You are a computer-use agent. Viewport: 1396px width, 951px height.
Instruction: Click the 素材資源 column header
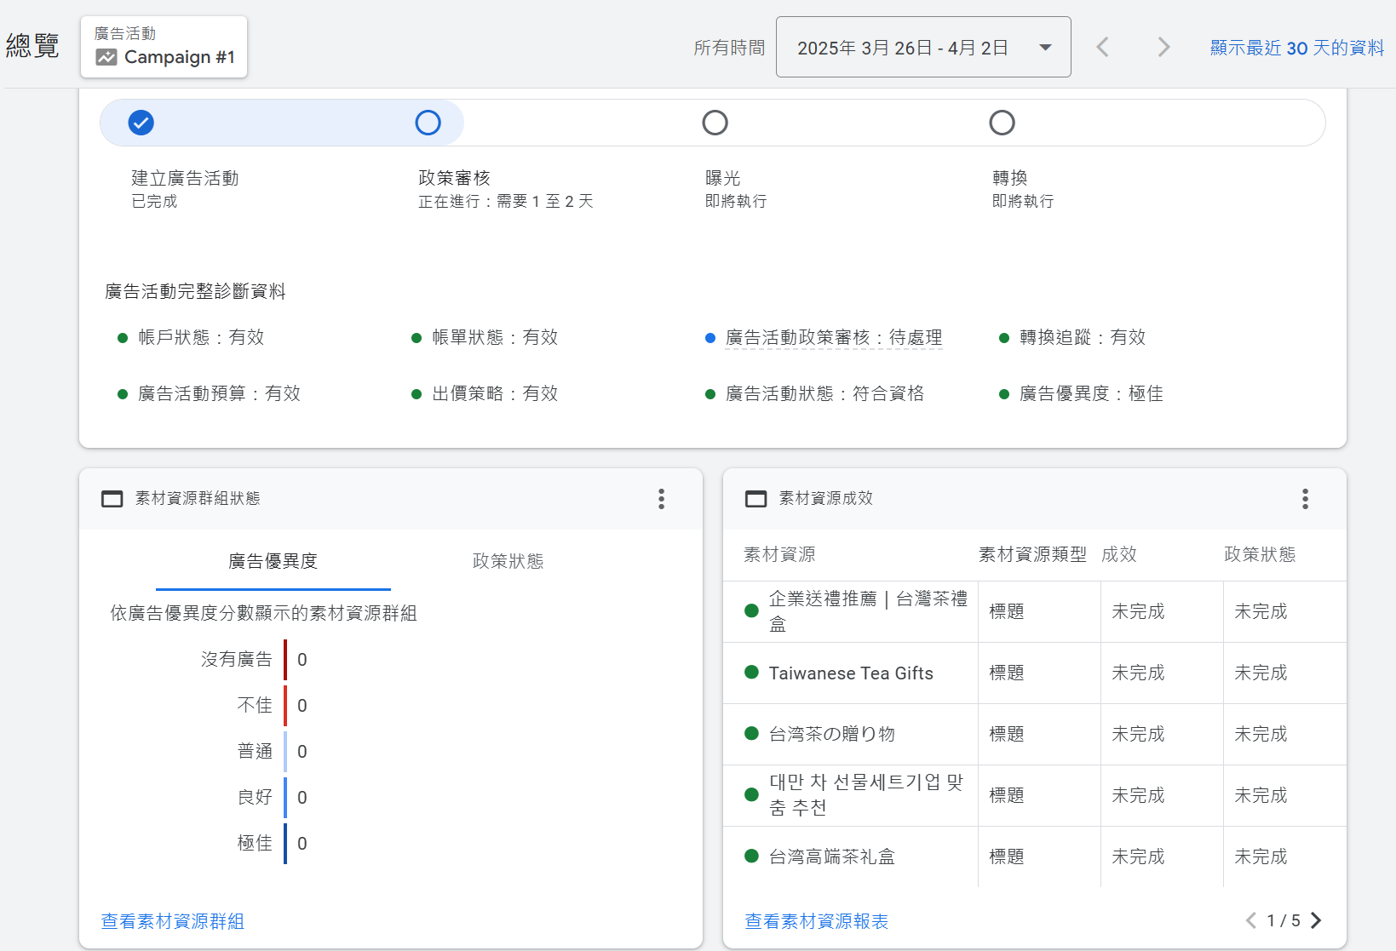[x=780, y=555]
